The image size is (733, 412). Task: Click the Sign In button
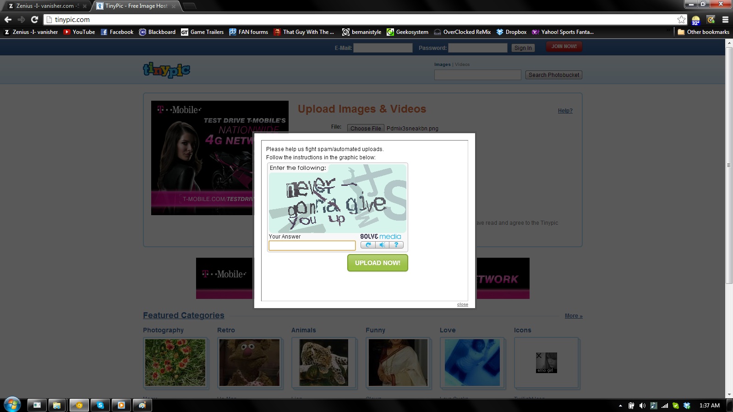tap(523, 48)
